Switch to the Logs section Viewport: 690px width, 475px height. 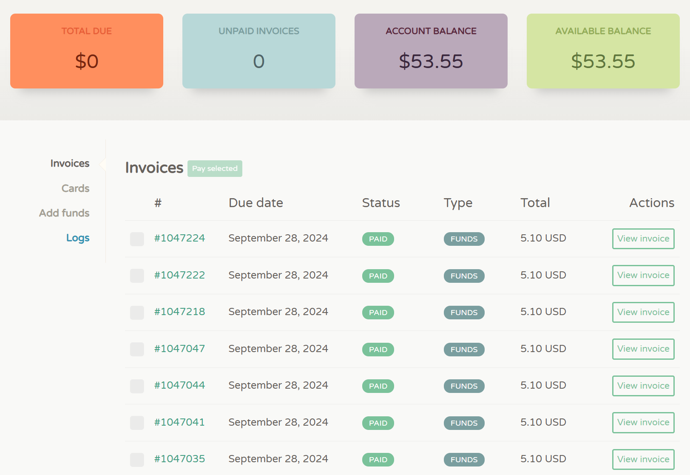click(78, 238)
